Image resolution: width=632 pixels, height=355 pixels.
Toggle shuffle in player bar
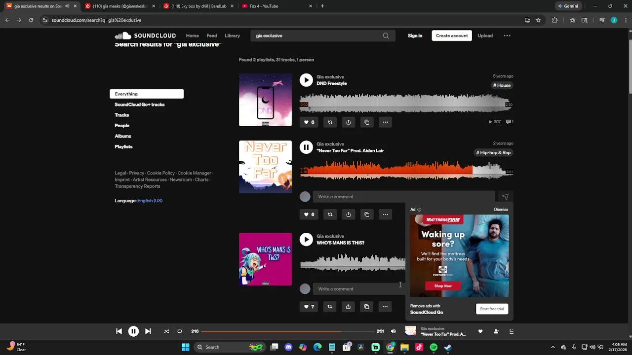(166, 331)
